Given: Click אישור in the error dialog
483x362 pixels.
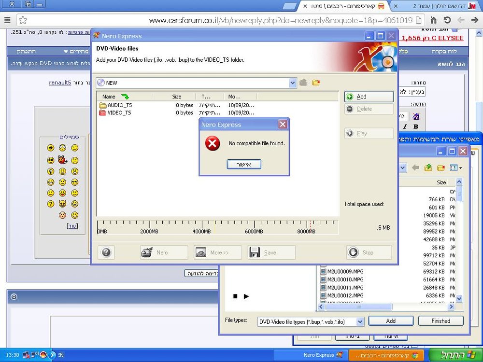Looking at the screenshot, I should pos(244,164).
